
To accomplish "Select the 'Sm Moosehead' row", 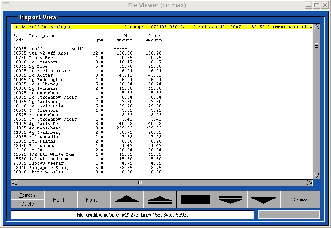I will [87, 115].
